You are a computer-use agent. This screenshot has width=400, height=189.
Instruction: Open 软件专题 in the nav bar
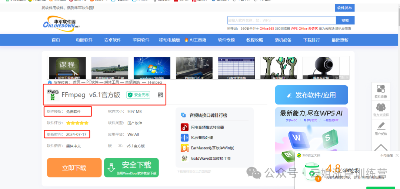point(226,40)
